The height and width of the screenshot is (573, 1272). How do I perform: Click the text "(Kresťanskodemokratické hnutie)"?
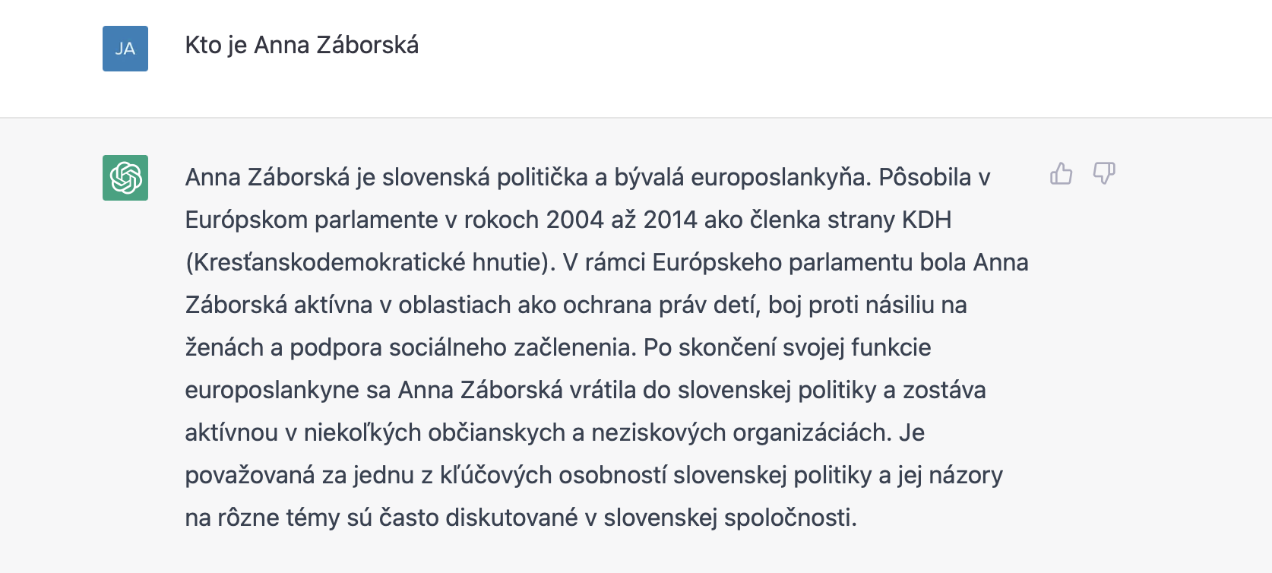coord(370,262)
